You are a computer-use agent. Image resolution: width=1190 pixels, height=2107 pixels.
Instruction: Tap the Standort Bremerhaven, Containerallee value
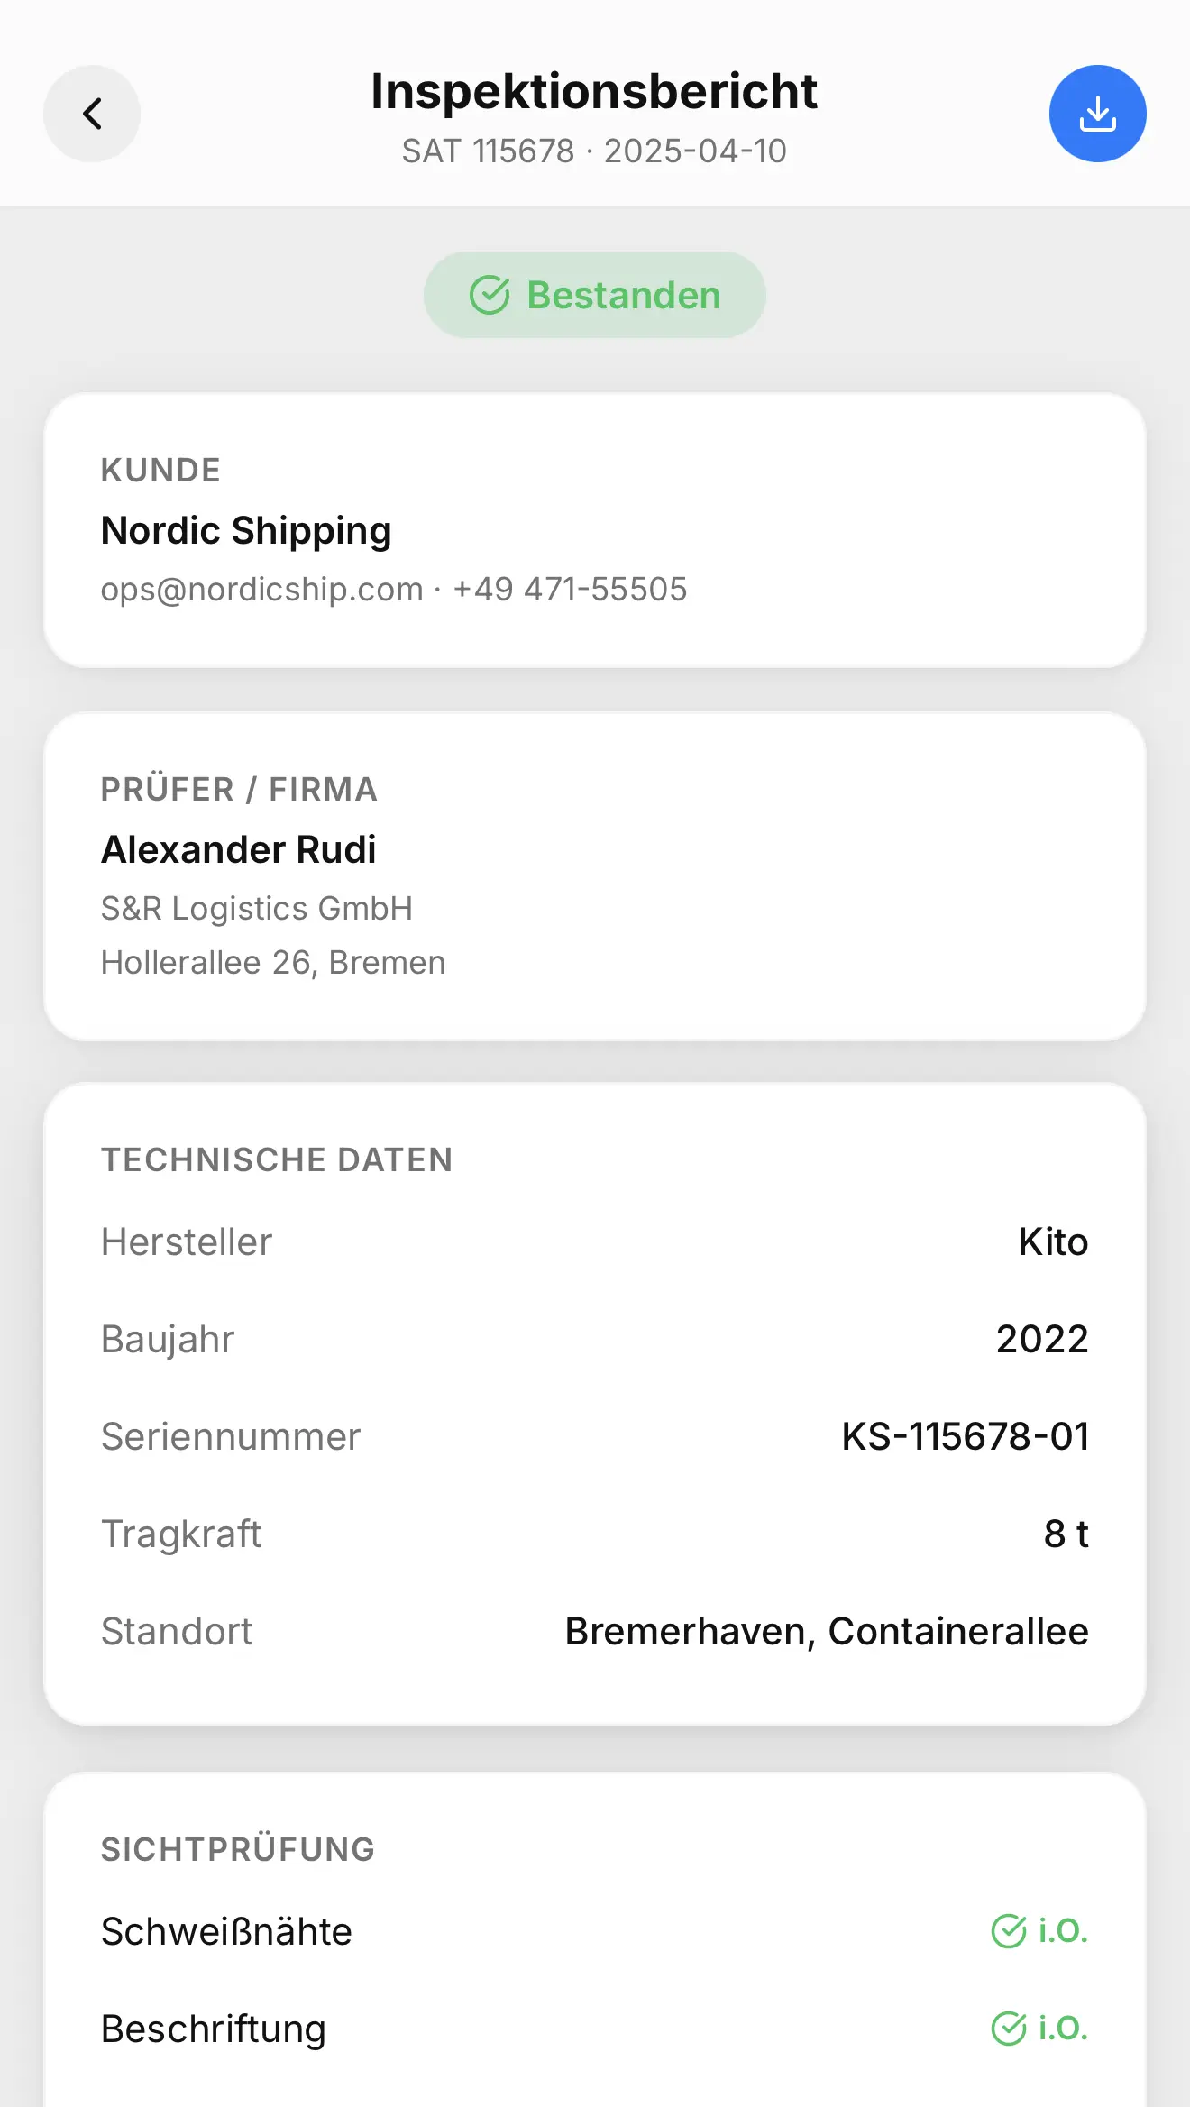[x=826, y=1631]
